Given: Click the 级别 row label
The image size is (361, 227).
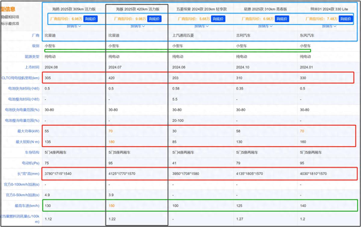Looking at the screenshot, I should [35, 46].
